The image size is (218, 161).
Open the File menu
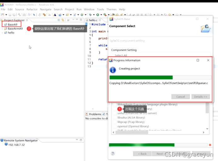coord(3,9)
